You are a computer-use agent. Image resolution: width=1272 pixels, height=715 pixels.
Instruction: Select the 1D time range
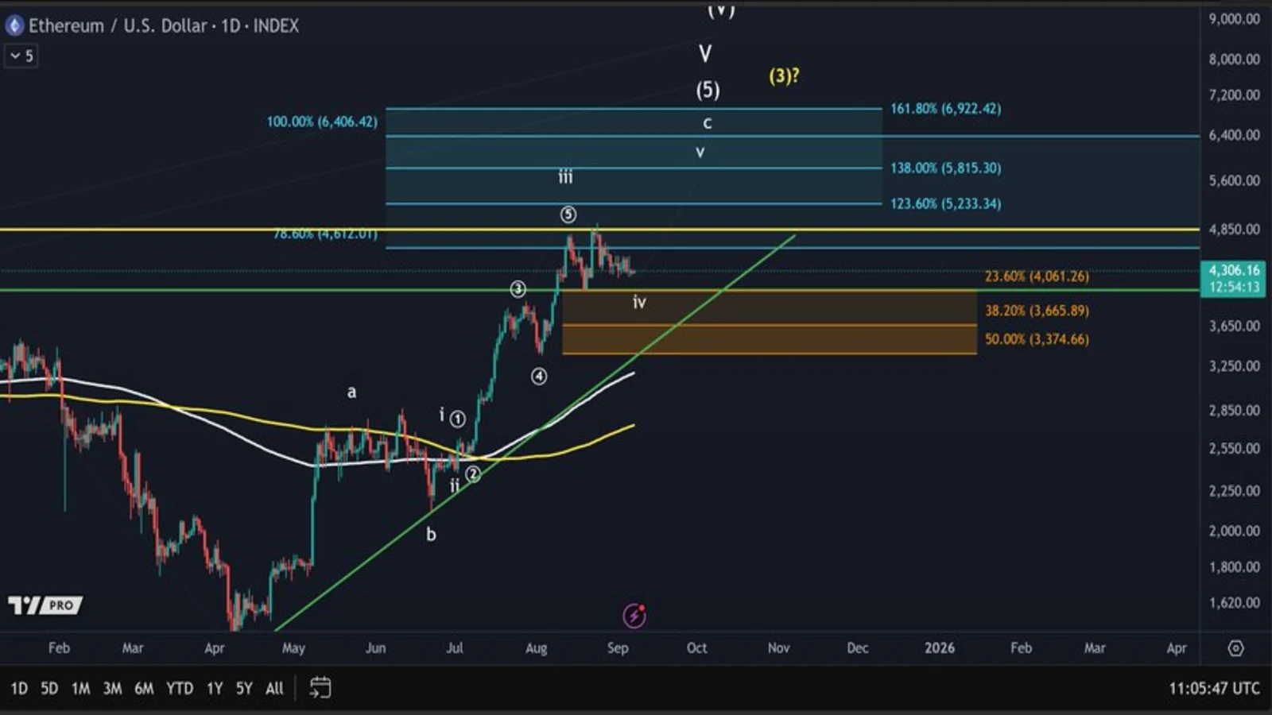(19, 688)
